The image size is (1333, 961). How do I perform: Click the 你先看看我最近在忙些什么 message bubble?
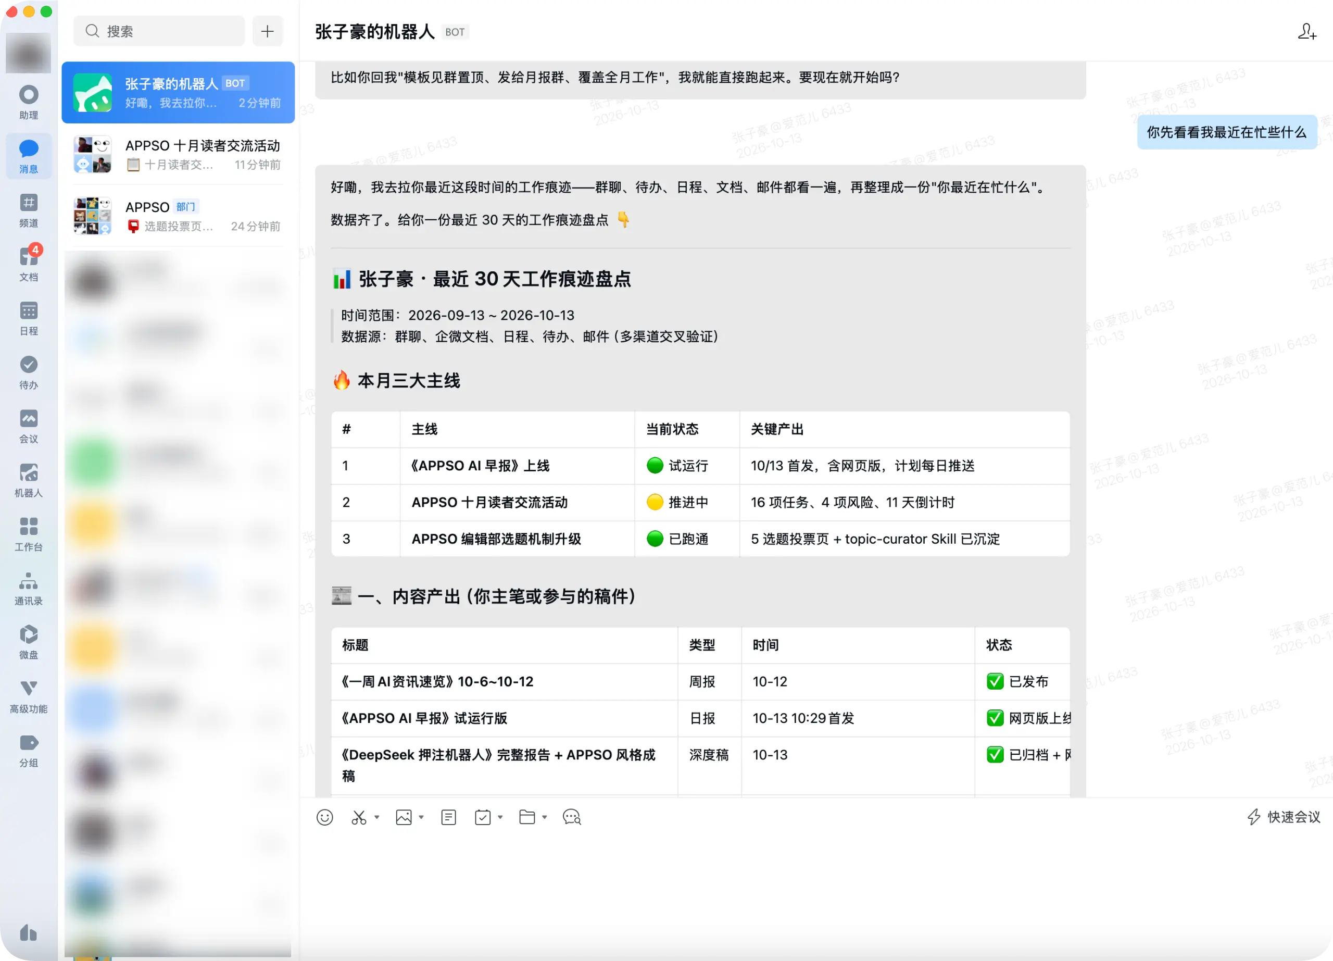(x=1227, y=132)
